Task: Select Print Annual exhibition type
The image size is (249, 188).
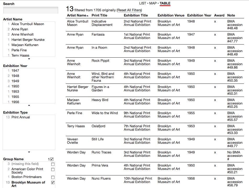Action: (20, 117)
